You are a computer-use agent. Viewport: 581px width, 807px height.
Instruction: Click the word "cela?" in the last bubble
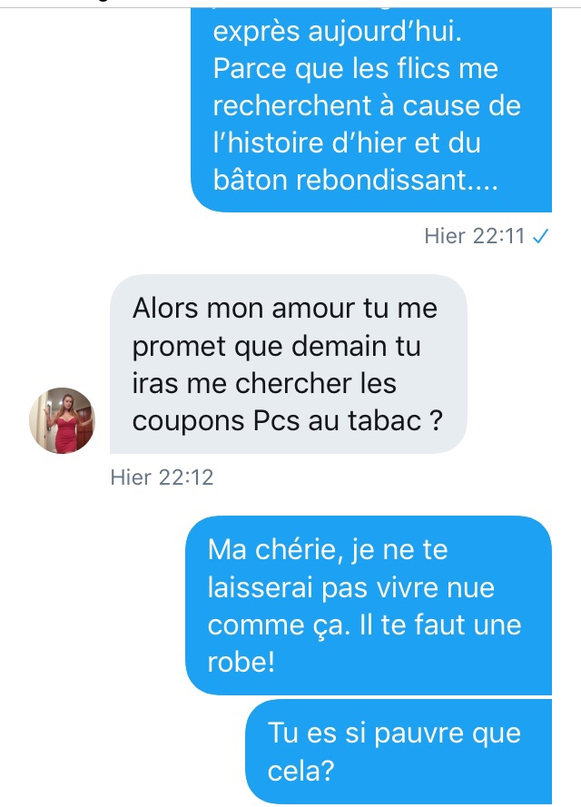point(301,771)
